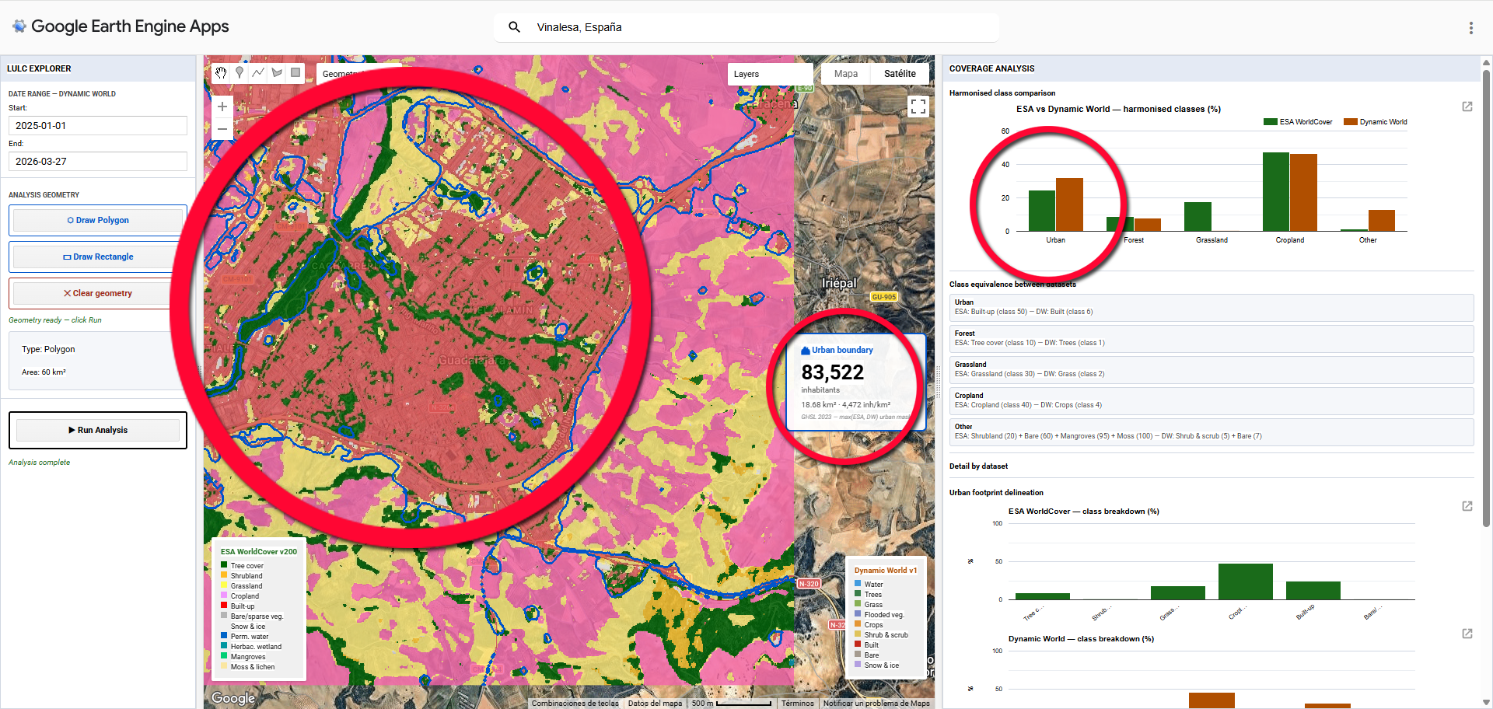Viewport: 1493px width, 709px height.
Task: Zoom out of the map with minus
Action: coord(222,129)
